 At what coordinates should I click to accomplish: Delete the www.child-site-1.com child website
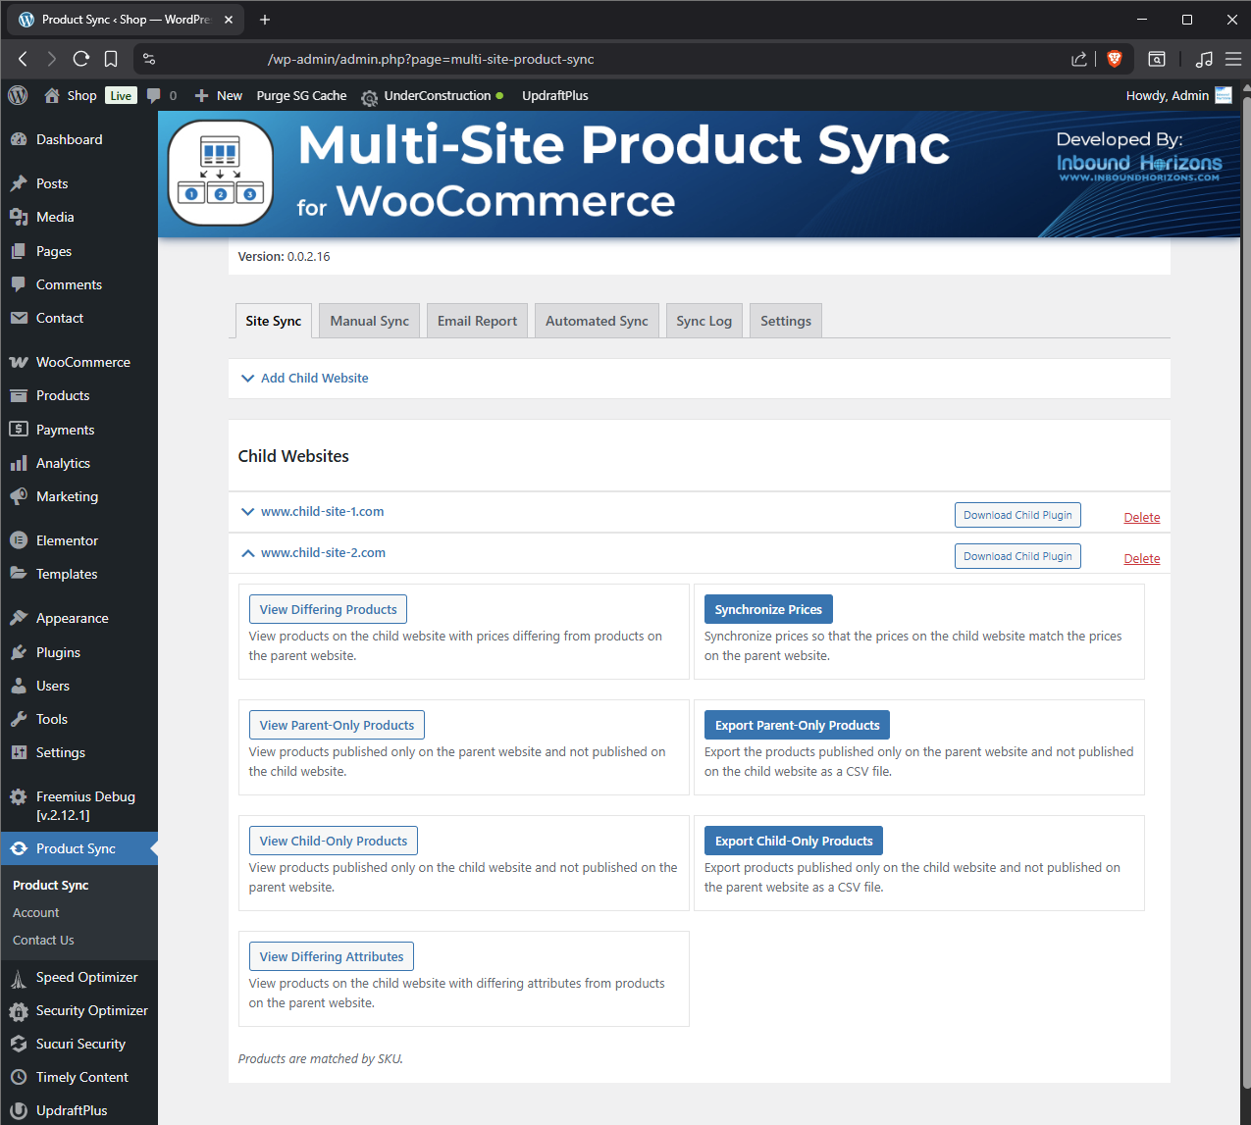point(1141,517)
